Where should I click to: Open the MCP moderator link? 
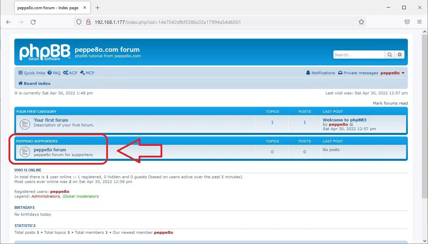[87, 73]
